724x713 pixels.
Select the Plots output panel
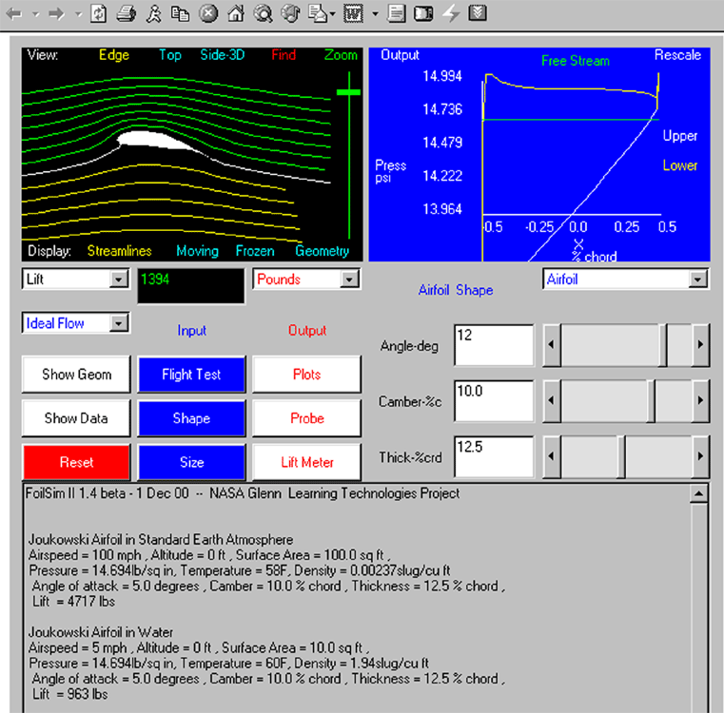coord(306,375)
